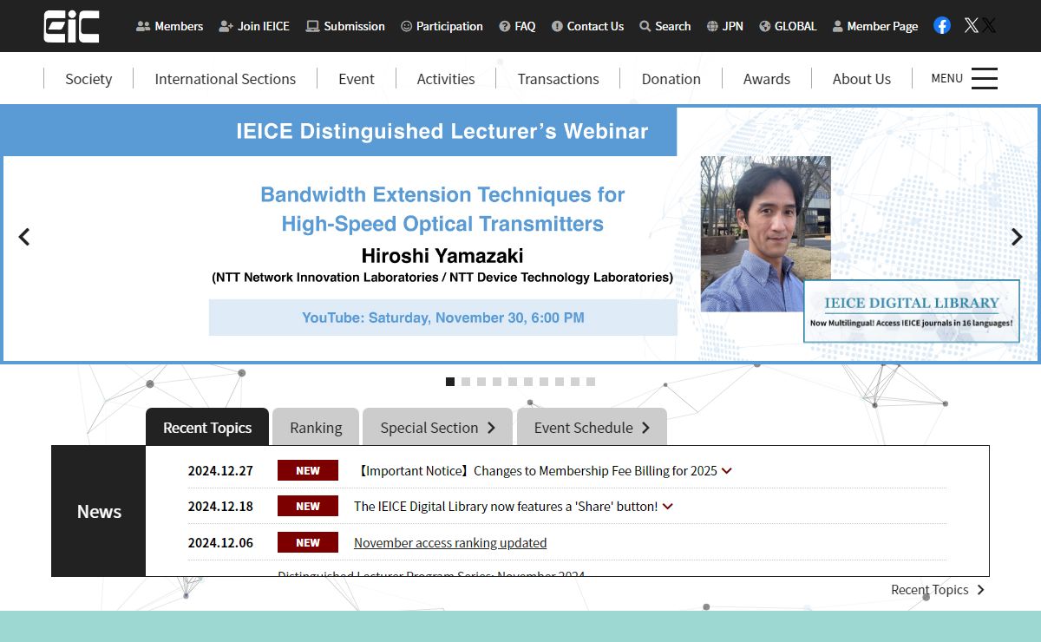Open the Facebook page icon
The width and height of the screenshot is (1041, 642).
942,25
